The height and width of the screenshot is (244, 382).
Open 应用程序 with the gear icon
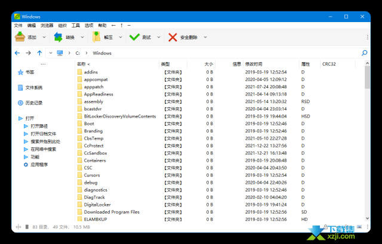[26, 165]
